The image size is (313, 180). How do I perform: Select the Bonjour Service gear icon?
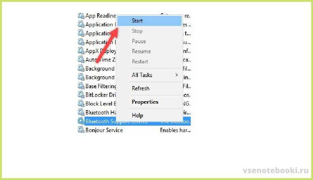click(x=81, y=130)
